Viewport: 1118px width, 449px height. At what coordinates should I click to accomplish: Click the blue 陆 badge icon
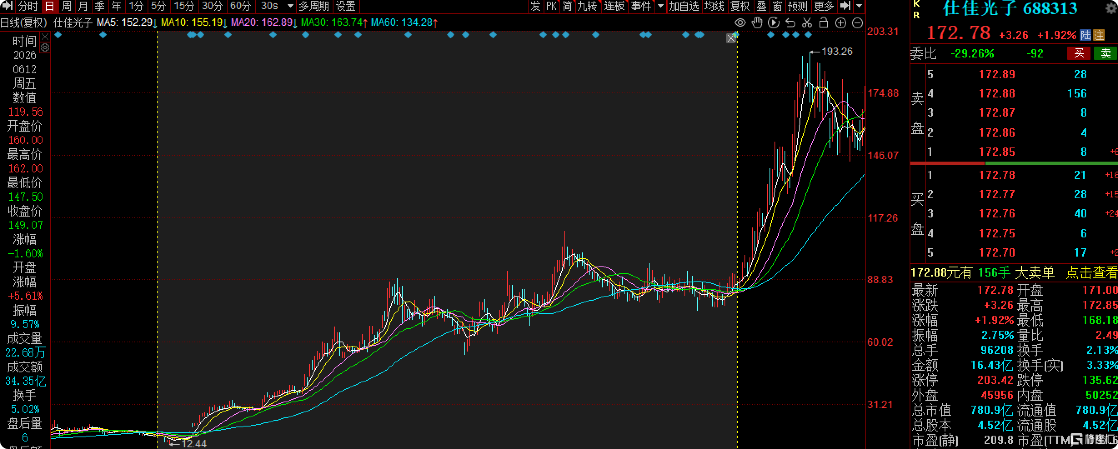pyautogui.click(x=1085, y=35)
